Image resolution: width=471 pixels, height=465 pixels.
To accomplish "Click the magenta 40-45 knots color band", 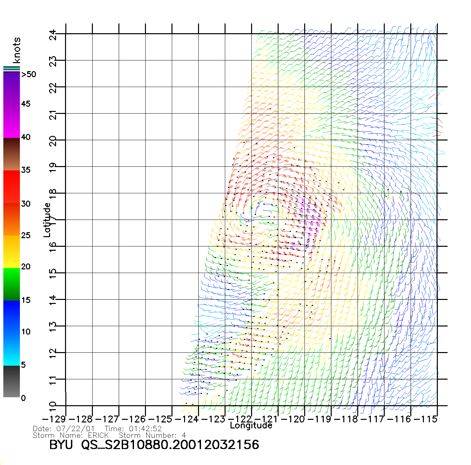I will 12,121.
